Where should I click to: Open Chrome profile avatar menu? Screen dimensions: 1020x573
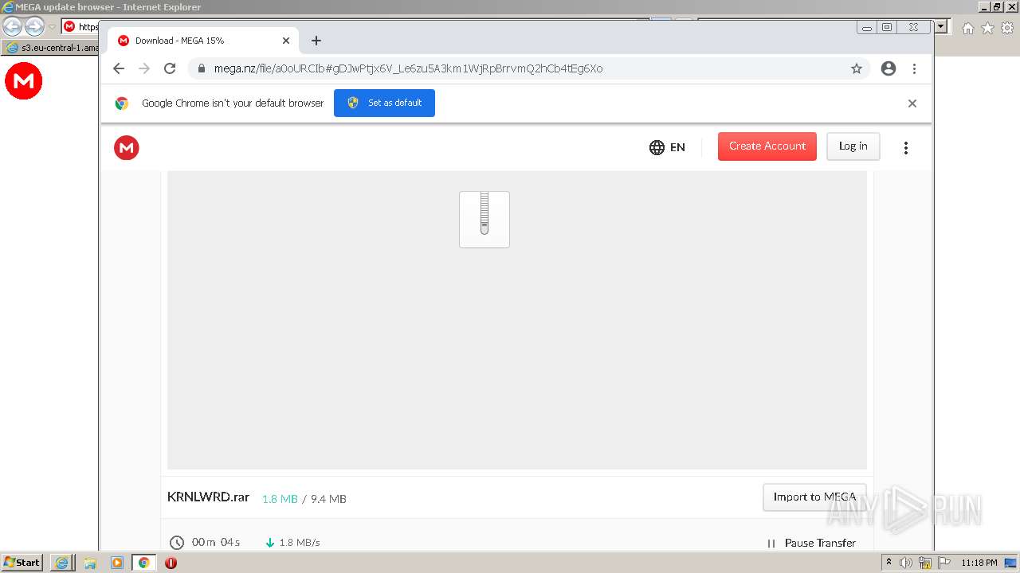[889, 68]
